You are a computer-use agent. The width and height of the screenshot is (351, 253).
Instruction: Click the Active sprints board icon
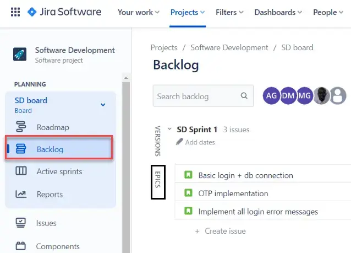click(x=21, y=171)
